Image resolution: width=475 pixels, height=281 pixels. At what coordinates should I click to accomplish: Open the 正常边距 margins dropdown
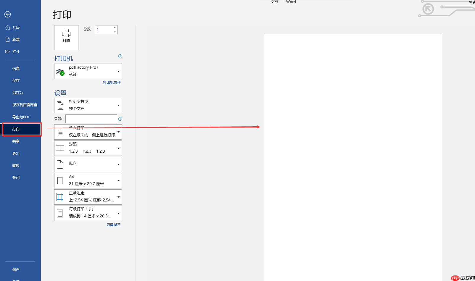(x=88, y=197)
